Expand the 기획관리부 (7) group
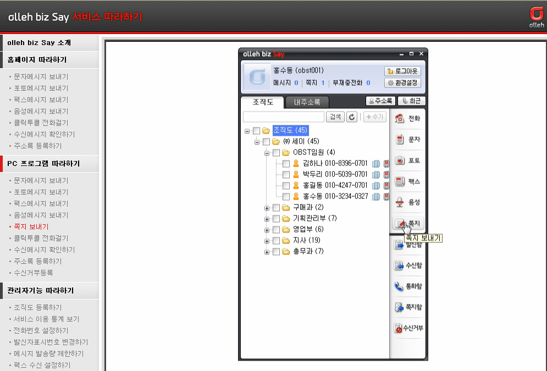Screen dimensions: 547x371 [267, 219]
